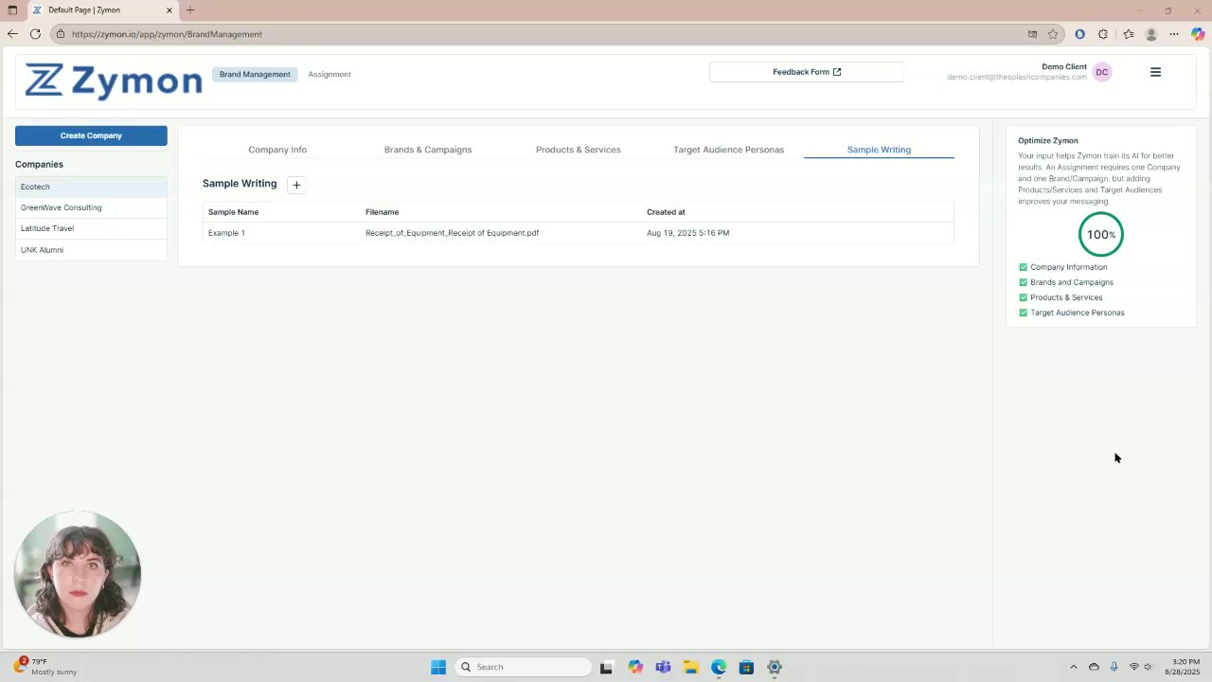
Task: Go back using the browser back arrow
Action: point(12,34)
